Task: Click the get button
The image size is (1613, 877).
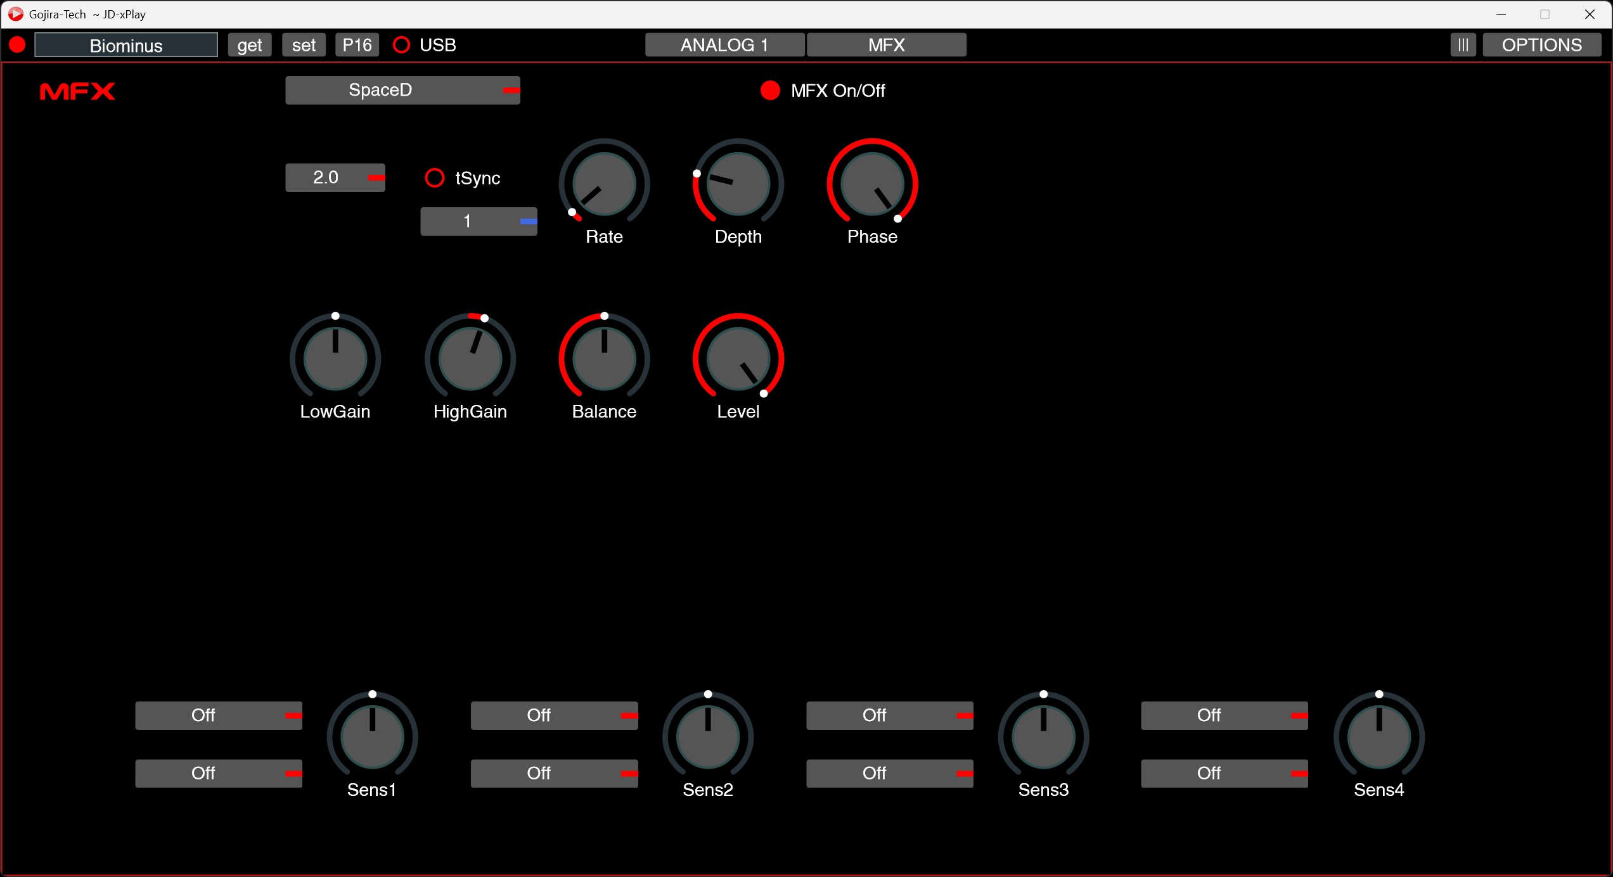Action: tap(250, 45)
